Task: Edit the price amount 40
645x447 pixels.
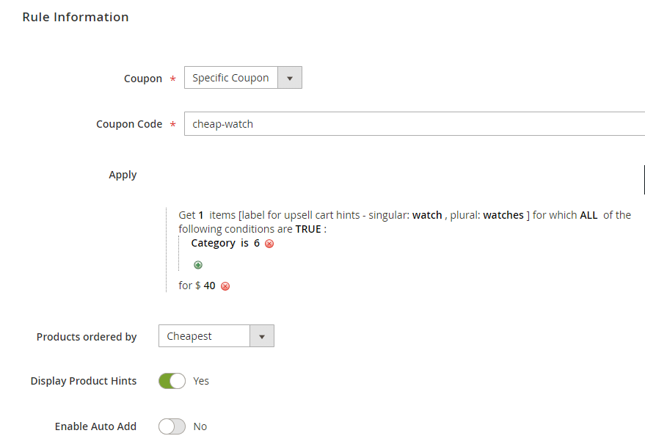Action: [x=209, y=286]
